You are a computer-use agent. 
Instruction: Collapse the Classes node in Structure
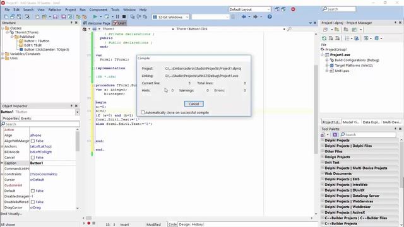pyautogui.click(x=3, y=28)
